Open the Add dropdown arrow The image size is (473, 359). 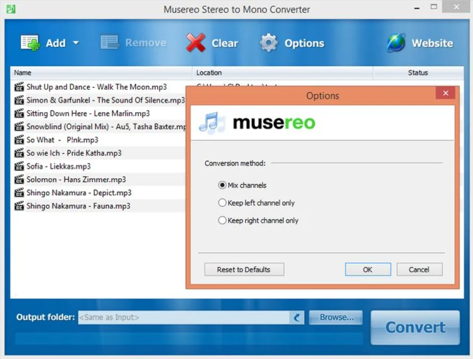pos(75,43)
